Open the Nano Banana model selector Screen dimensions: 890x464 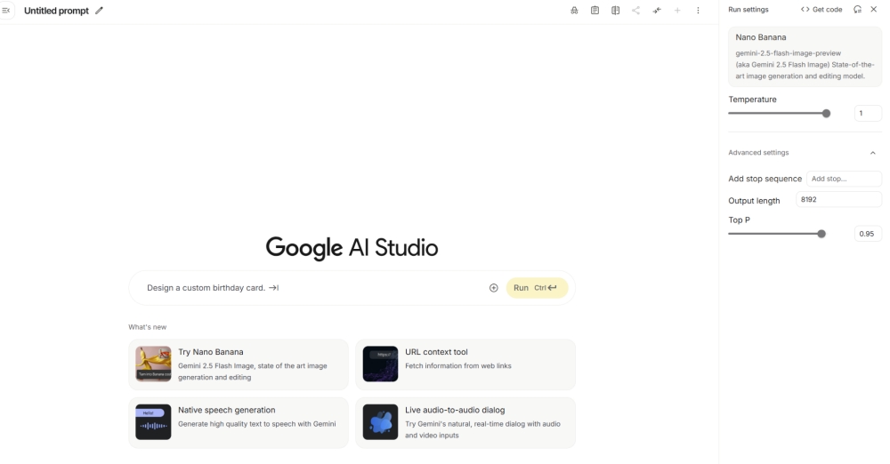point(805,56)
